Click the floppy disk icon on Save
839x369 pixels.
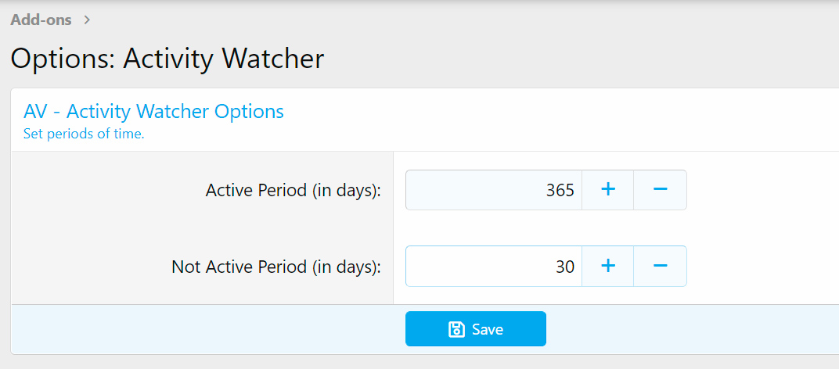(456, 329)
